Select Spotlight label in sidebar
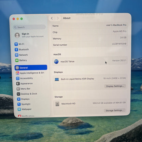The height and width of the screenshot is (142, 142). (x=26, y=104)
